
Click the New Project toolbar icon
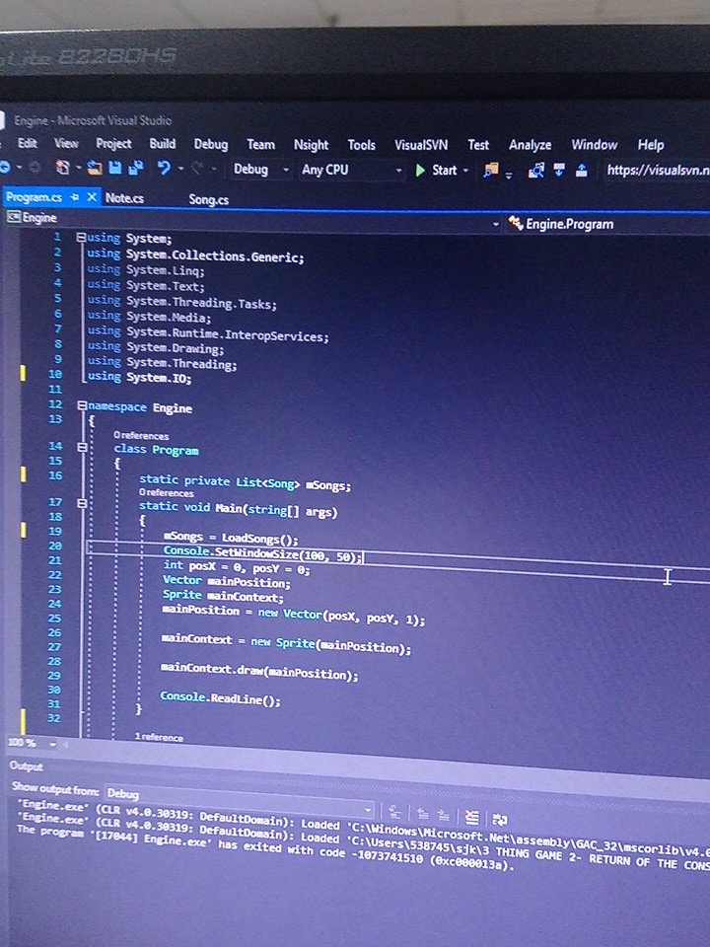pyautogui.click(x=62, y=168)
